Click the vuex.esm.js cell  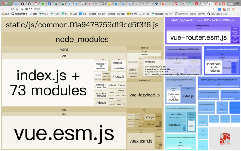point(141,141)
